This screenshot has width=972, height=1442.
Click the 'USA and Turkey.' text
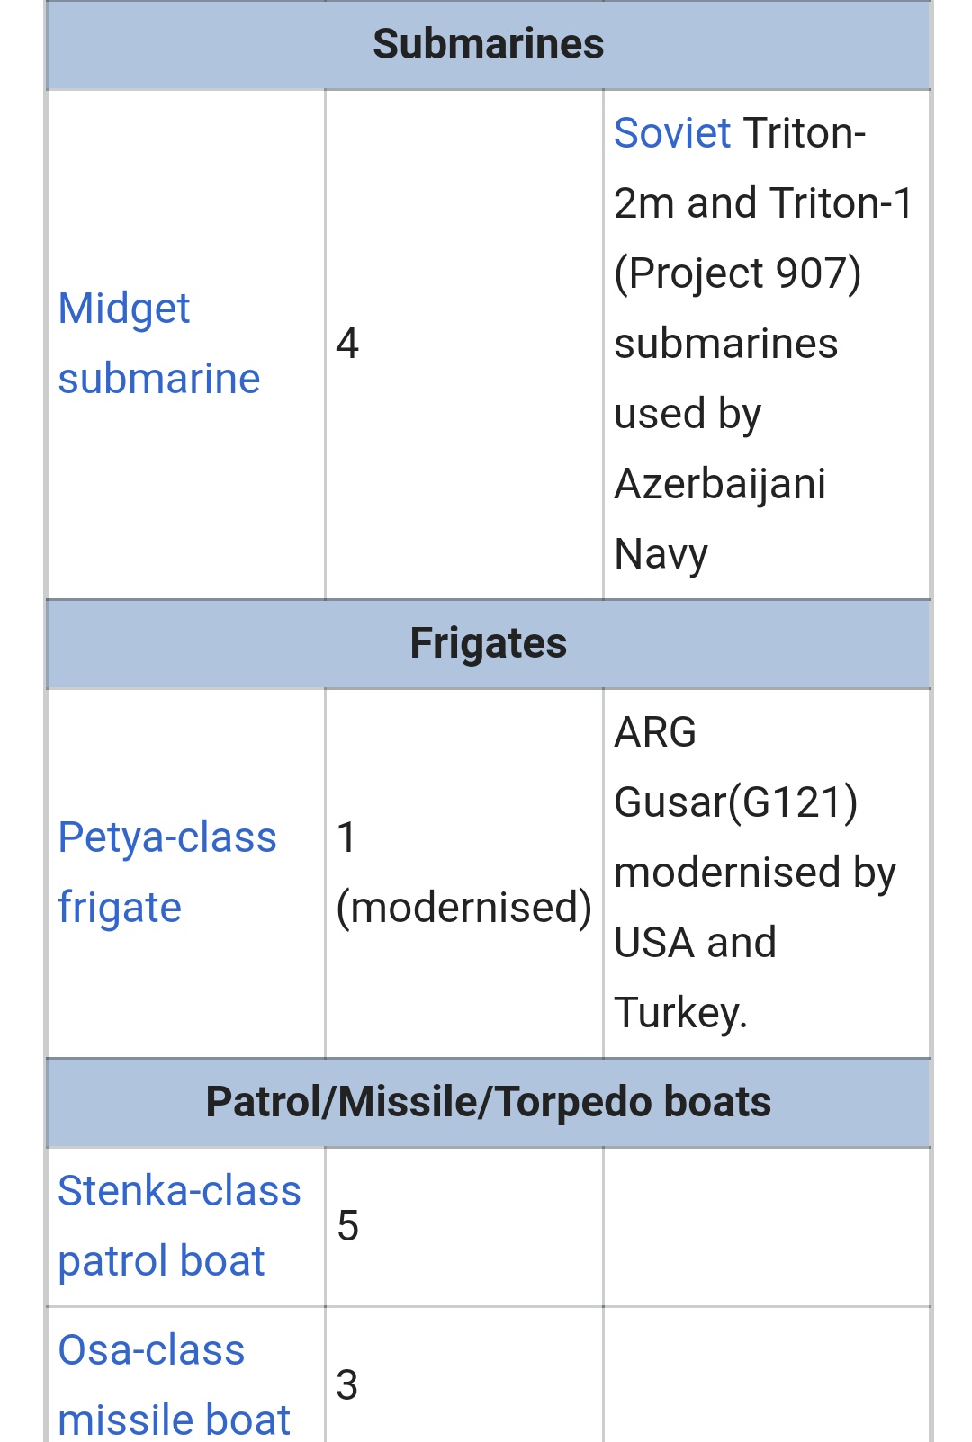pyautogui.click(x=694, y=978)
